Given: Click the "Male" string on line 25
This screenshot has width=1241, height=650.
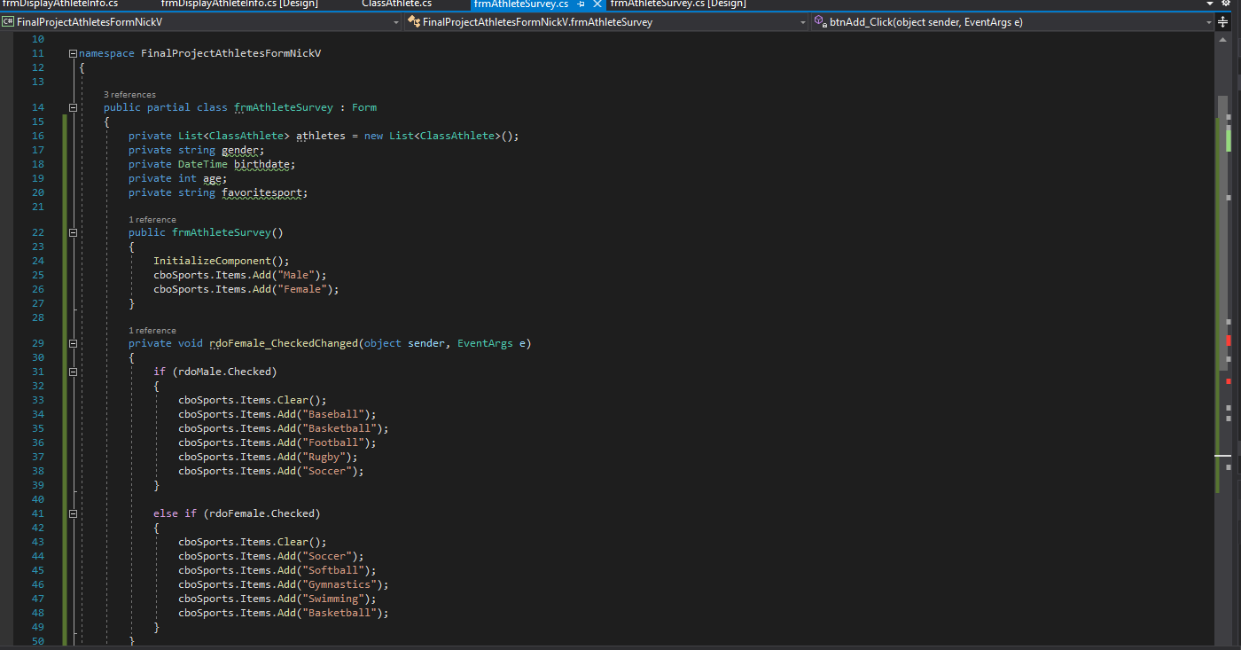Looking at the screenshot, I should click(297, 276).
